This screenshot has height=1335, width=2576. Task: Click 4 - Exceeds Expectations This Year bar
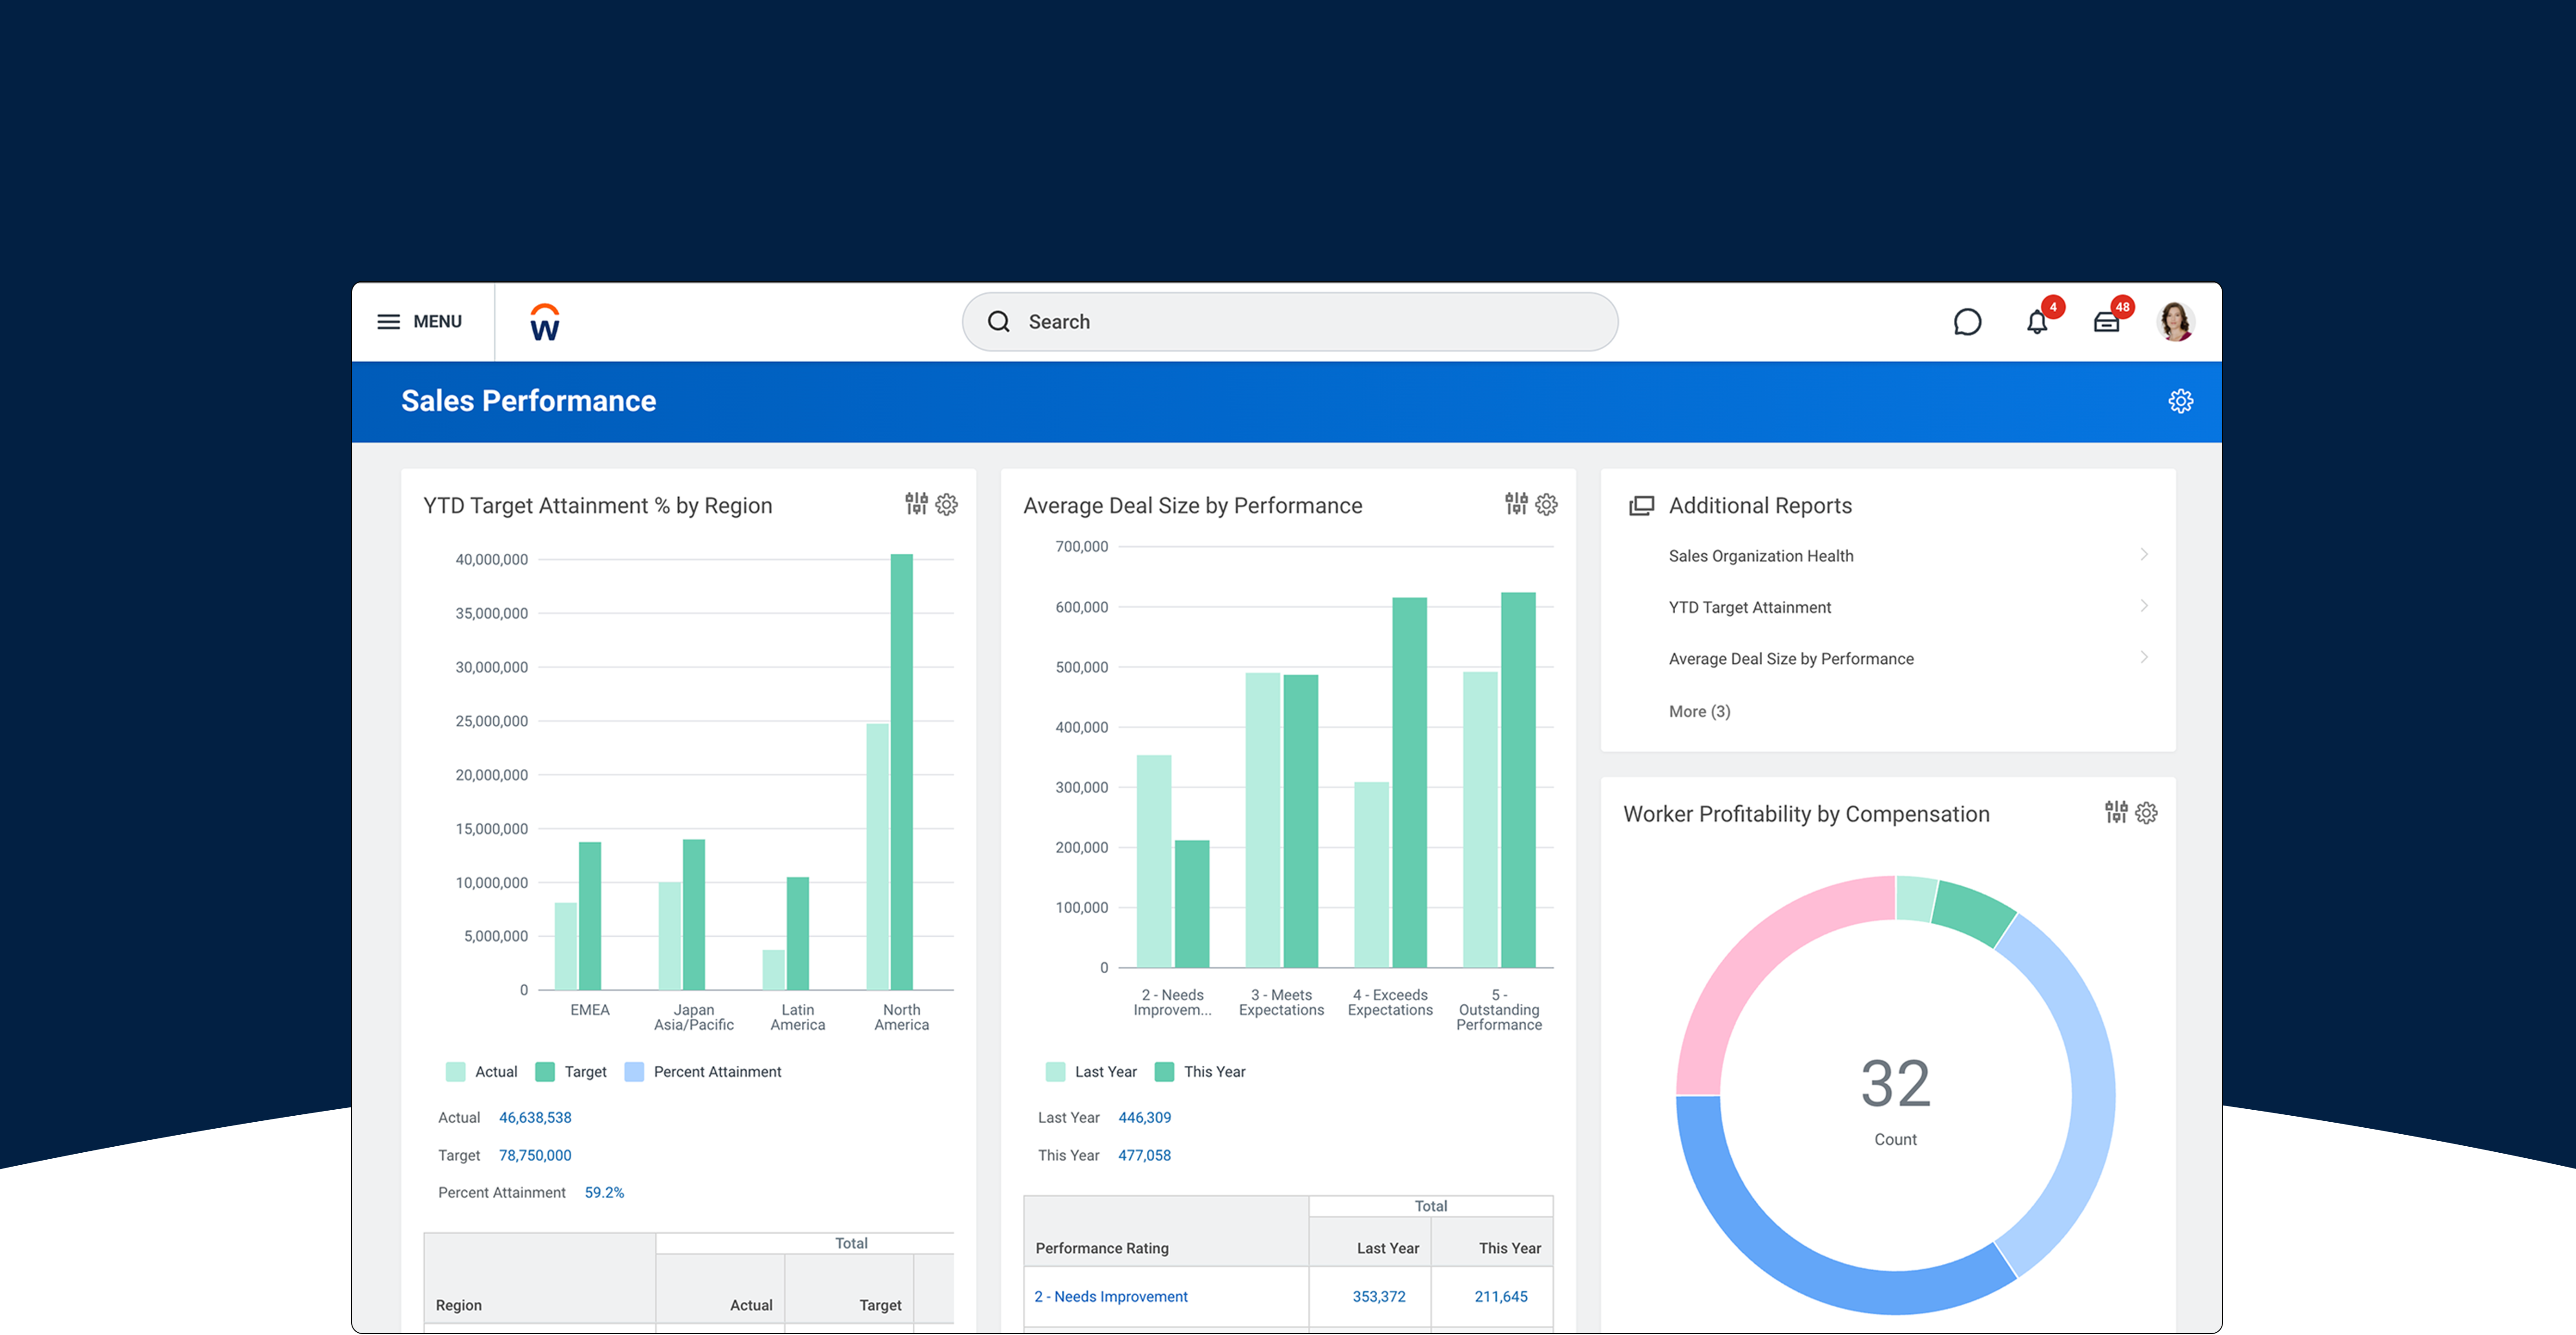(1410, 782)
